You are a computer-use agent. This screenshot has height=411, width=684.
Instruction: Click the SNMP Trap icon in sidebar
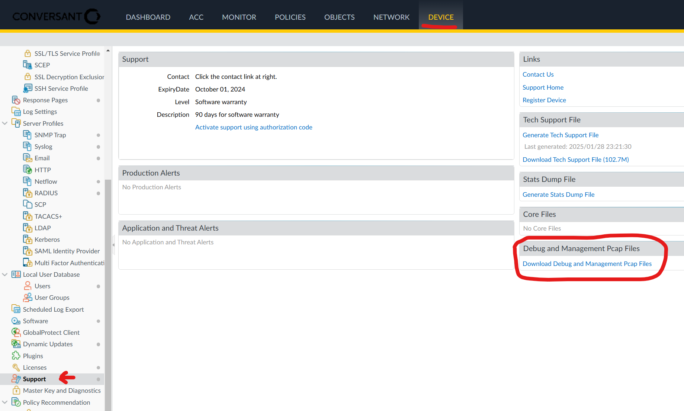pyautogui.click(x=27, y=135)
